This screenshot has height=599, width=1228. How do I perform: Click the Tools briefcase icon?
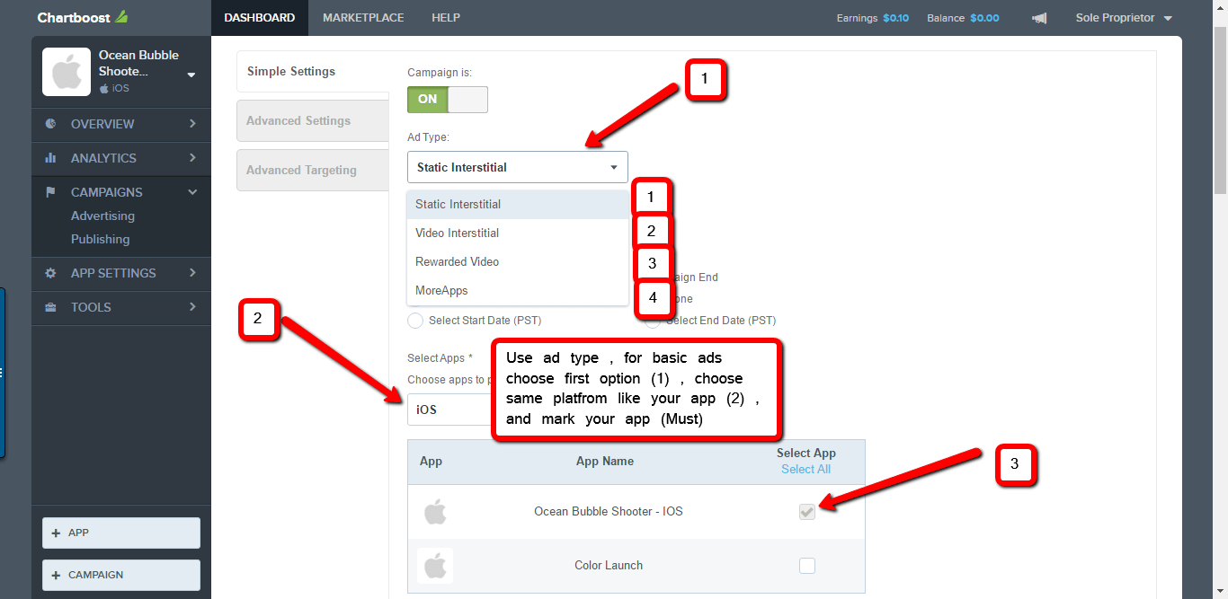click(51, 307)
